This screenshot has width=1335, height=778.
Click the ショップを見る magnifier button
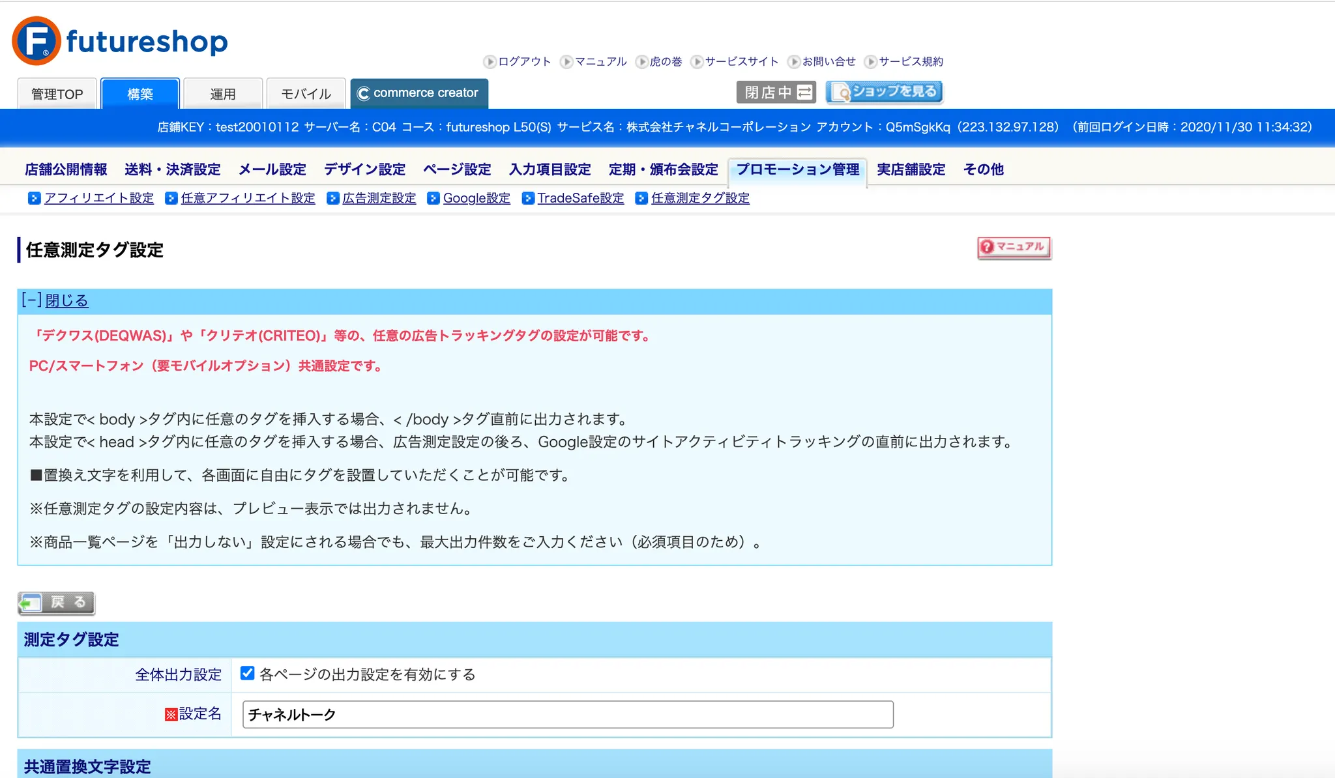click(884, 93)
